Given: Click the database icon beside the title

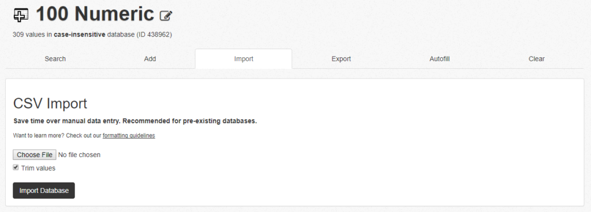Looking at the screenshot, I should coord(21,15).
